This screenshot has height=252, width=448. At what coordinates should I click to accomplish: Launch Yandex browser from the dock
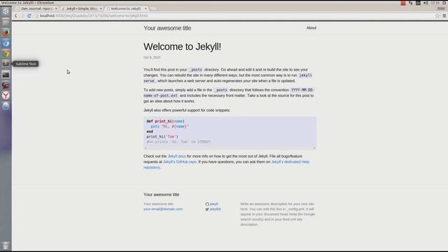[6, 95]
